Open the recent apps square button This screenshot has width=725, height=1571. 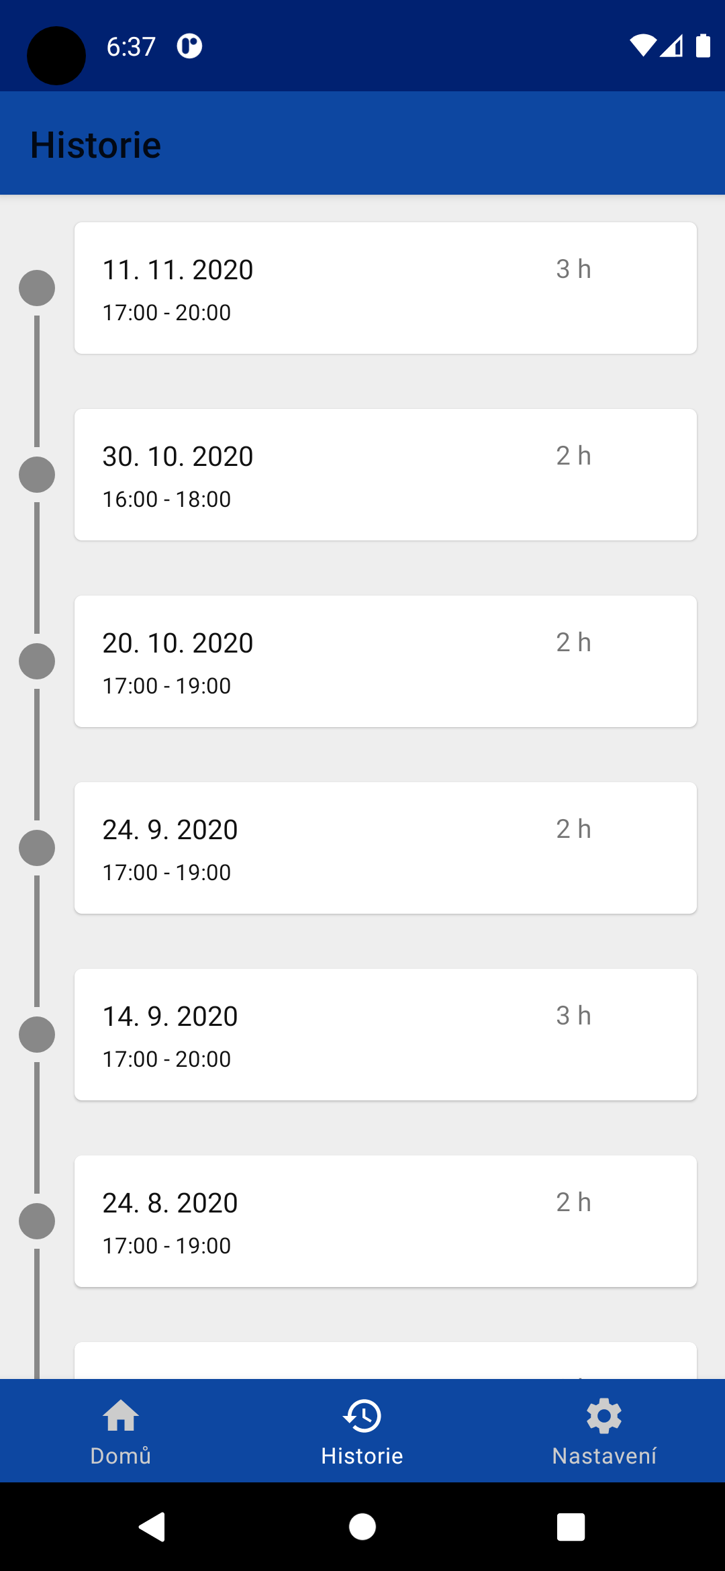571,1527
